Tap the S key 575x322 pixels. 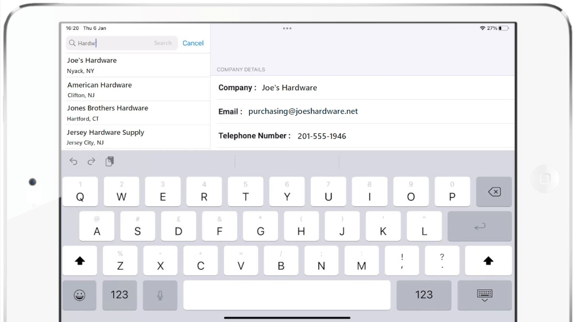(138, 227)
